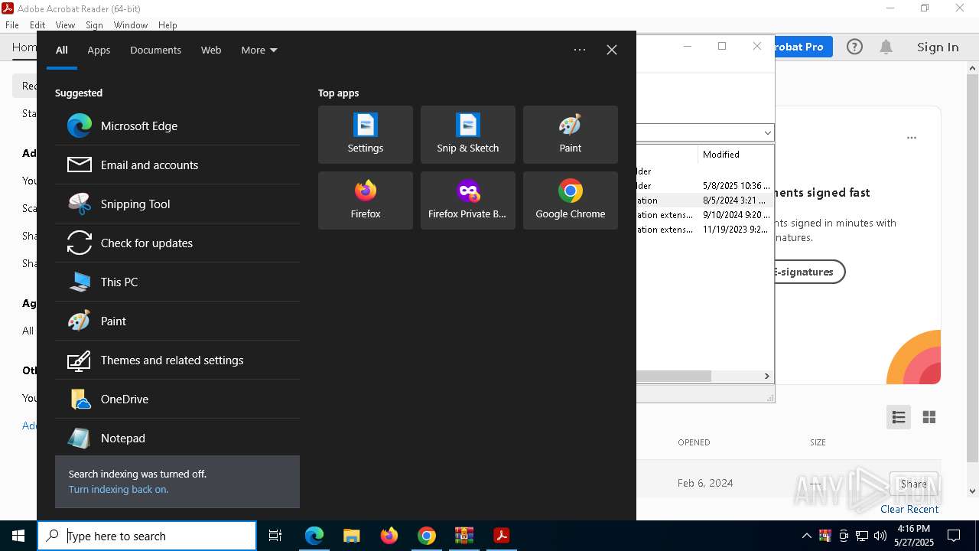Image resolution: width=979 pixels, height=551 pixels.
Task: Switch Acrobat recent files to grid view
Action: pyautogui.click(x=929, y=417)
